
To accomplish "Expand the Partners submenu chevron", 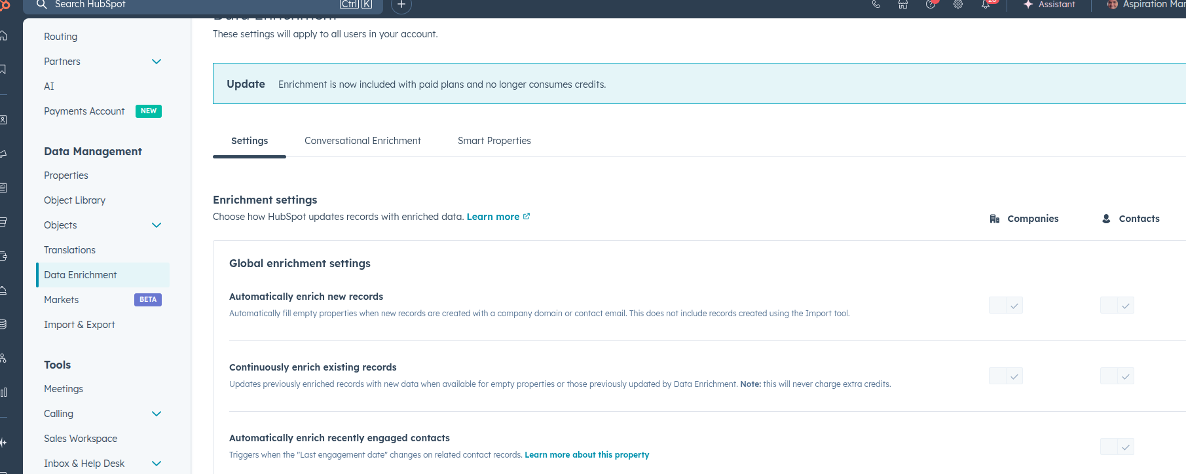I will 157,62.
